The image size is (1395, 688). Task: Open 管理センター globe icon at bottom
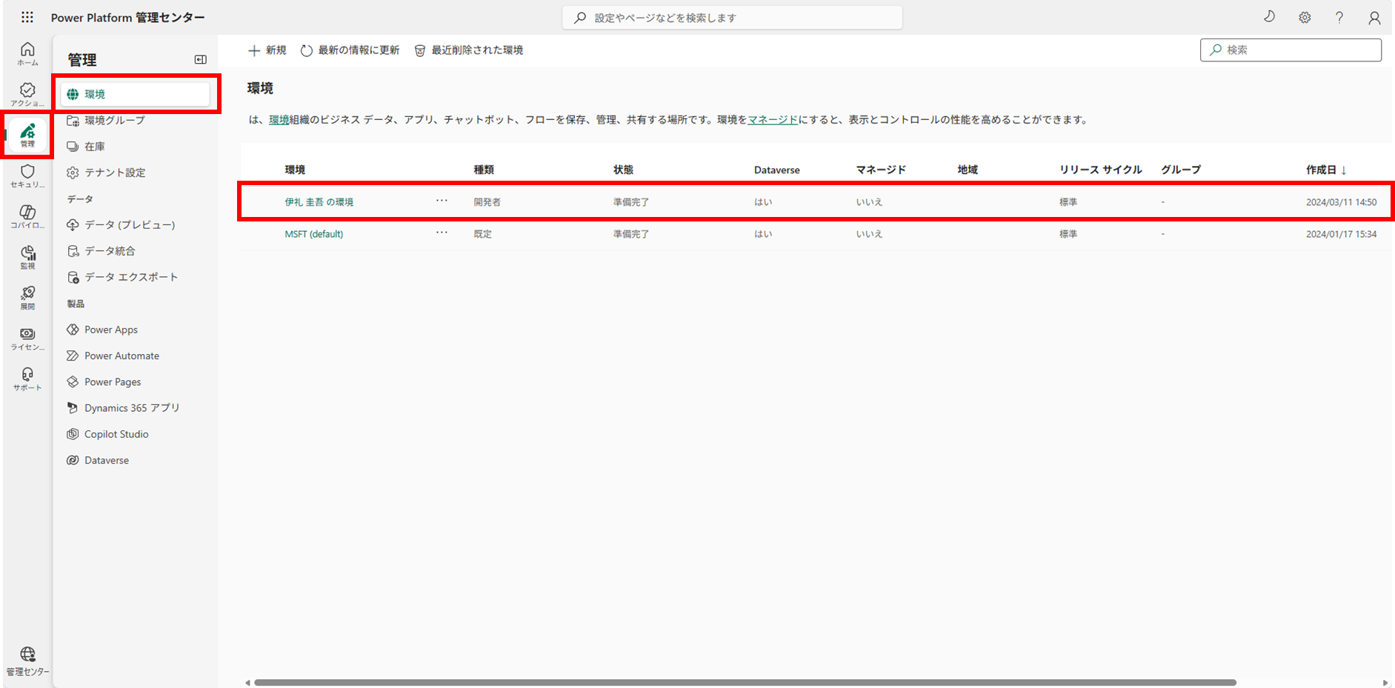coord(27,661)
